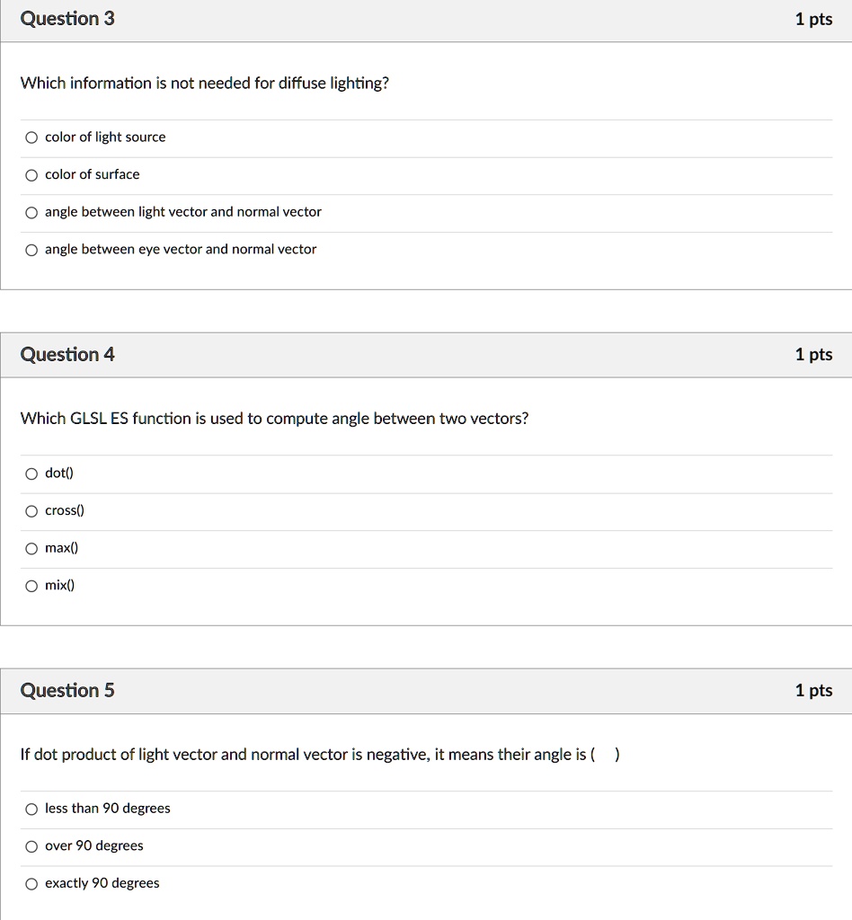Choose 'exactly 90 degrees' option
Screen dimensions: 852x920
[x=31, y=883]
